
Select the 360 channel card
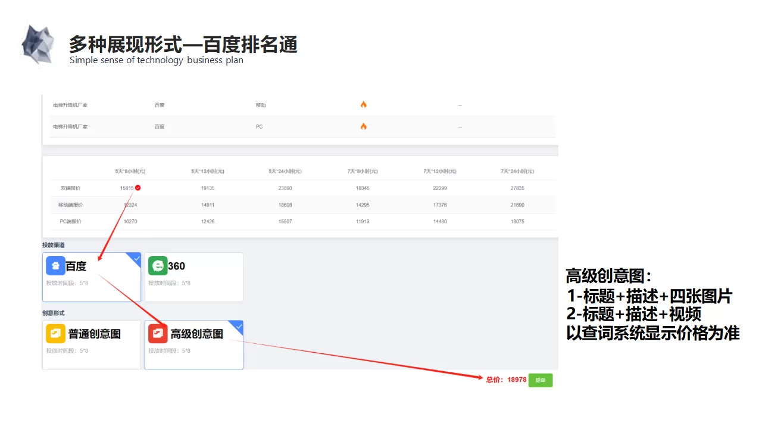point(194,276)
